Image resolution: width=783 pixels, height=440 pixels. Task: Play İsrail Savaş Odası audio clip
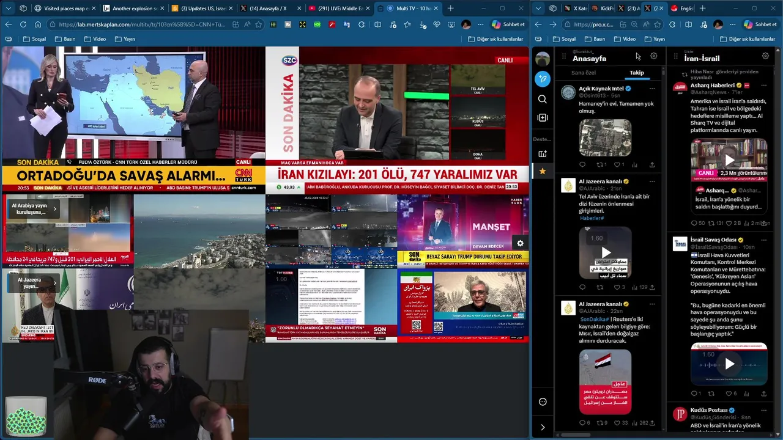tap(729, 364)
